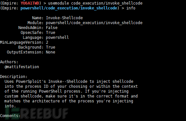Viewport: 186px width, 121px height.
Task: Click the 'usemodule' command word
Action: tap(58, 3)
